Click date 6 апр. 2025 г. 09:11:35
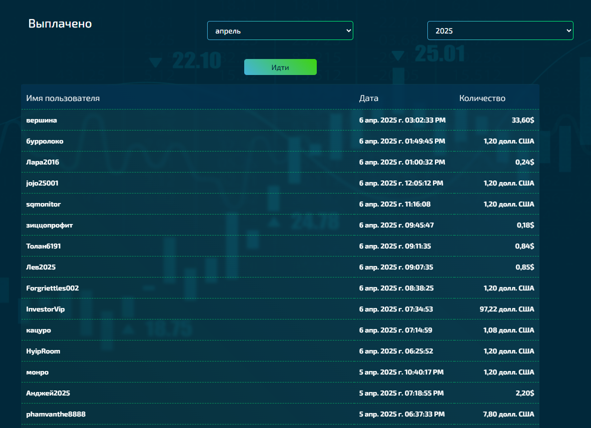 click(395, 246)
